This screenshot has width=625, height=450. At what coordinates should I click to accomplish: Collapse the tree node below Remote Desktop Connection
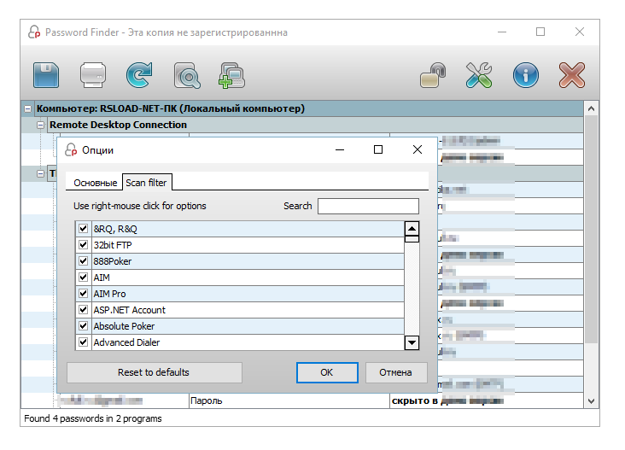(40, 173)
